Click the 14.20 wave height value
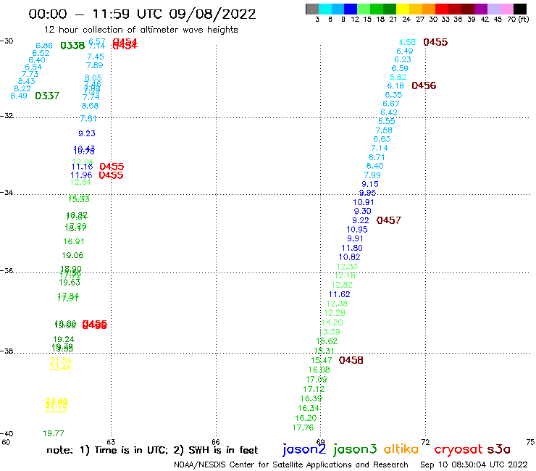536x471 pixels. 332,322
